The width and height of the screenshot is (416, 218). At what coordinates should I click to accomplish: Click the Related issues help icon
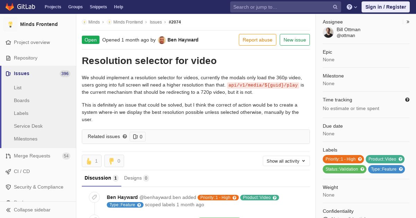(x=125, y=136)
